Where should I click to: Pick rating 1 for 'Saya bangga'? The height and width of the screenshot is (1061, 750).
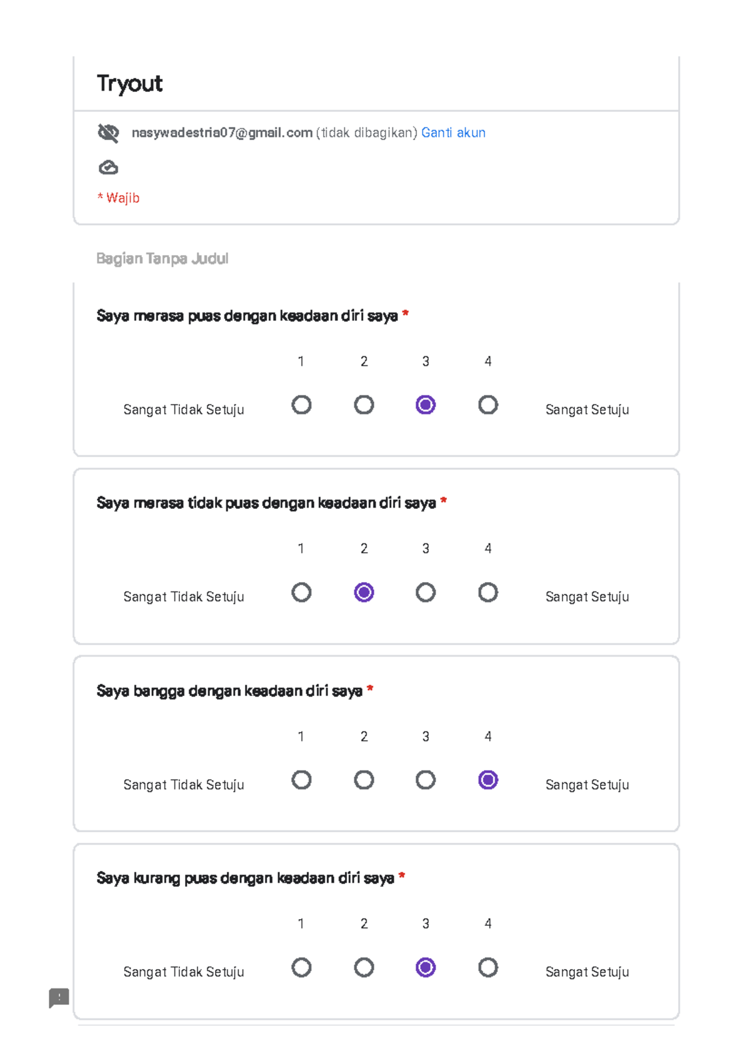(301, 780)
